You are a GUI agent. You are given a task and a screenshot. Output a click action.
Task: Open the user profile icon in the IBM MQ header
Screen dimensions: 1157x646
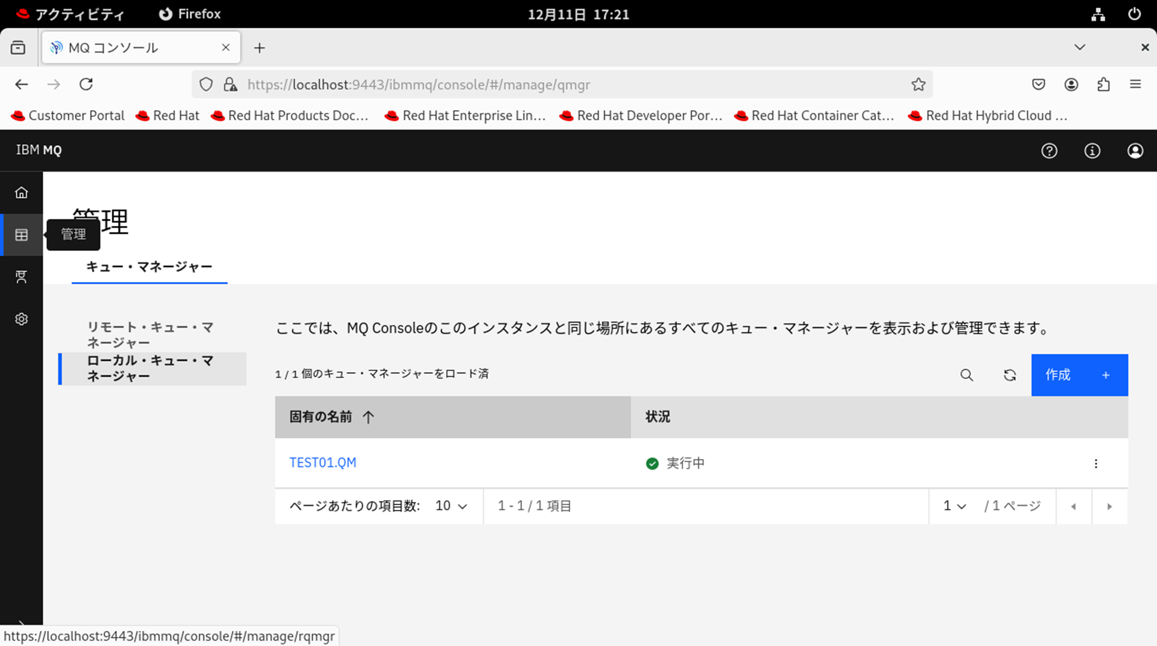(x=1135, y=151)
